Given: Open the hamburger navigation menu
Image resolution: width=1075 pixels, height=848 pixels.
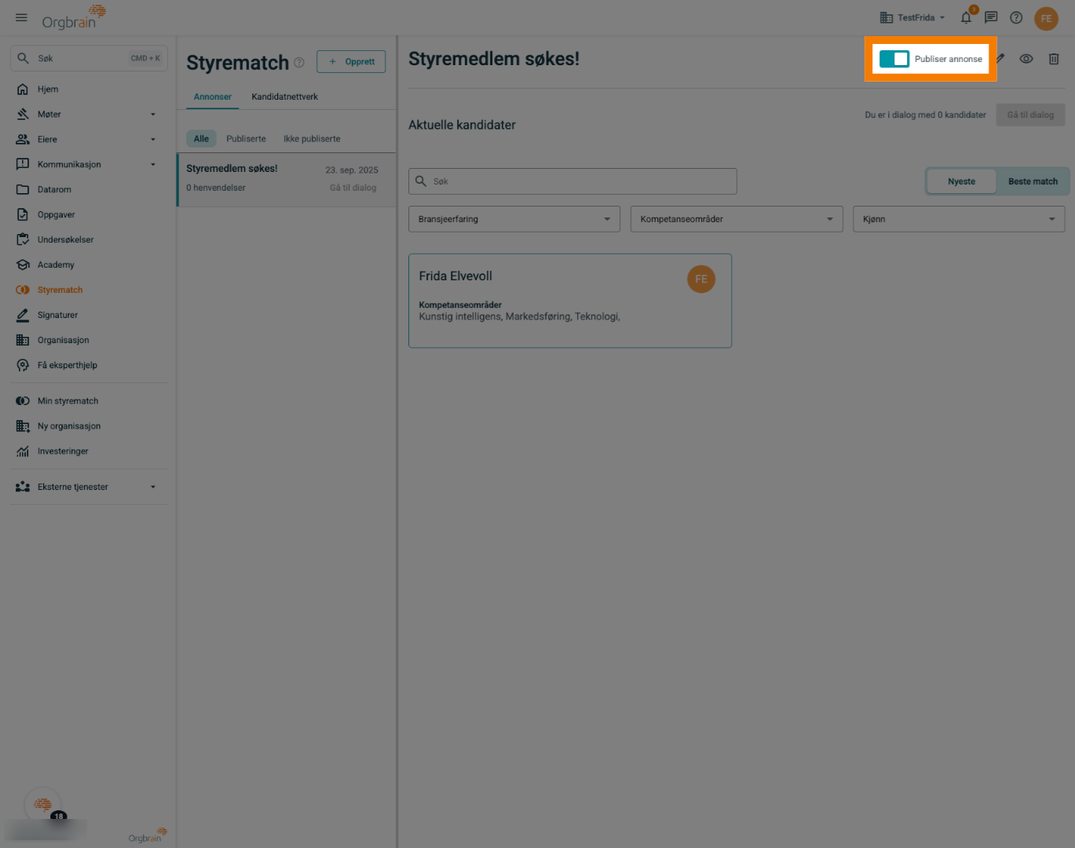Looking at the screenshot, I should point(21,17).
